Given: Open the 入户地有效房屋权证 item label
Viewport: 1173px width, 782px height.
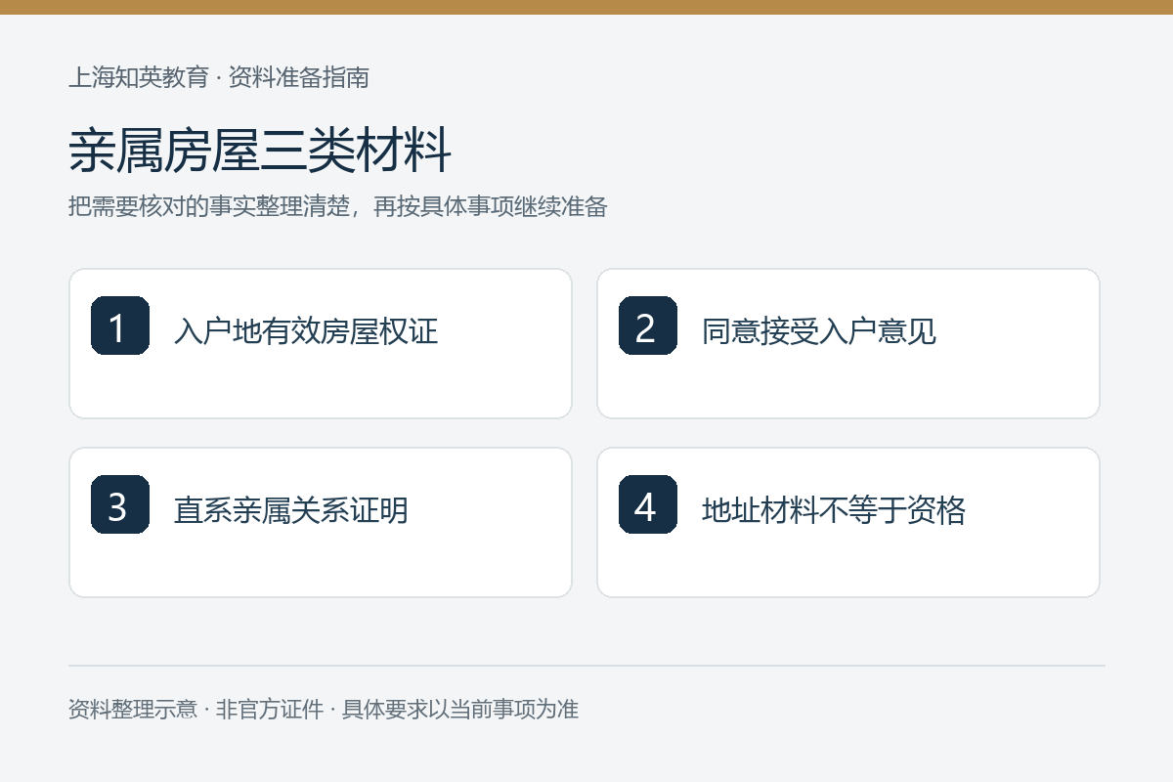Looking at the screenshot, I should tap(306, 331).
